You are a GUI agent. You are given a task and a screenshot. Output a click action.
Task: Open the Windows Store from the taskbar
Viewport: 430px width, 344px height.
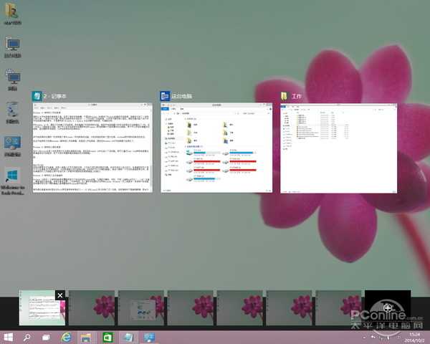tap(107, 337)
